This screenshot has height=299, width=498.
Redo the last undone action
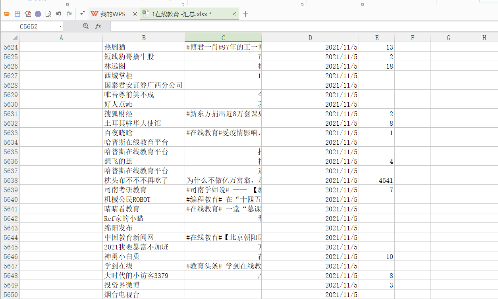pyautogui.click(x=69, y=14)
